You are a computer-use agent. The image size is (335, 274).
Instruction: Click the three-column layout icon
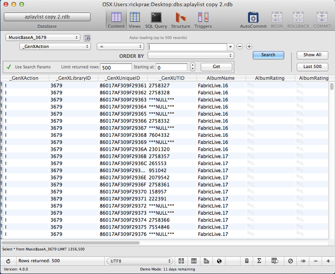tap(194, 261)
